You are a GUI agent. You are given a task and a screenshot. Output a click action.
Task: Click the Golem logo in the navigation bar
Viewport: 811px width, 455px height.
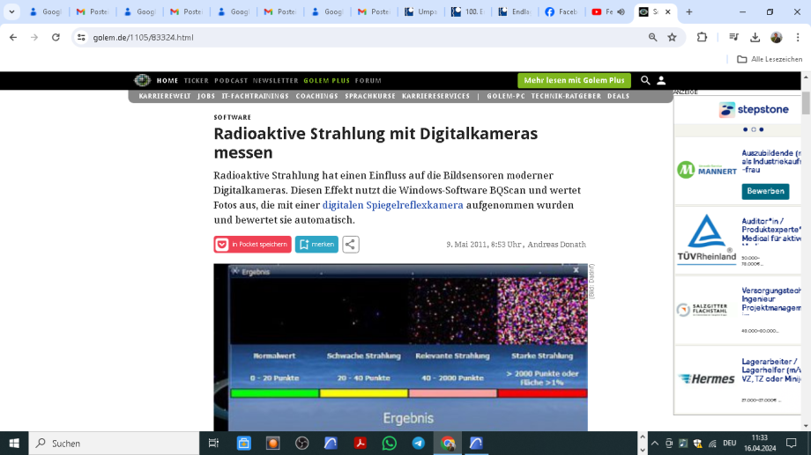click(x=142, y=80)
